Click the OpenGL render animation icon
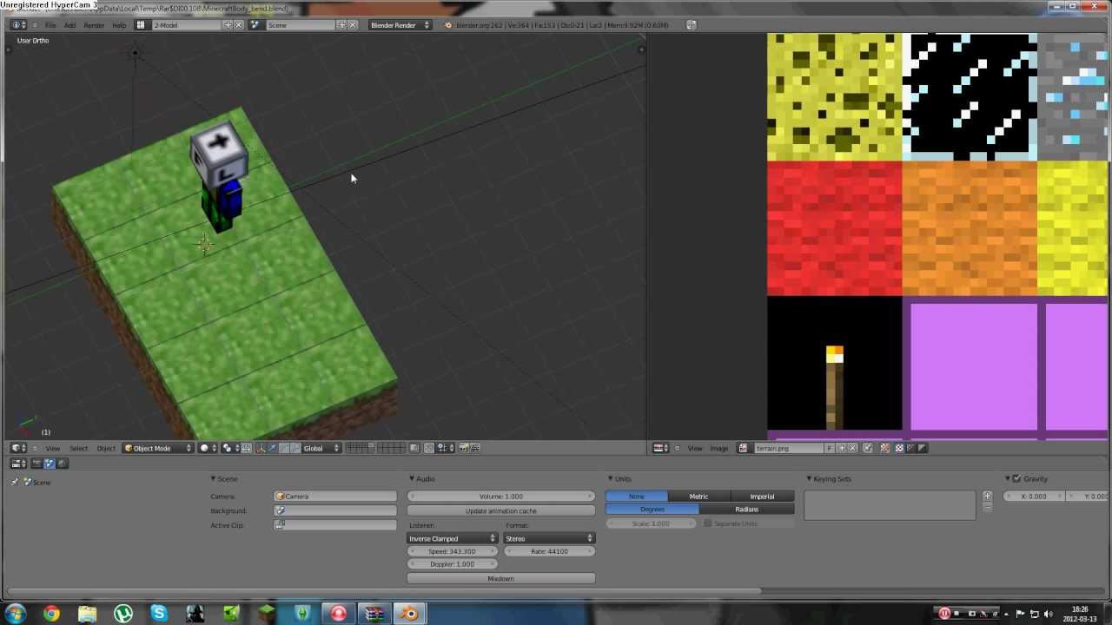Image resolution: width=1112 pixels, height=625 pixels. [x=474, y=448]
